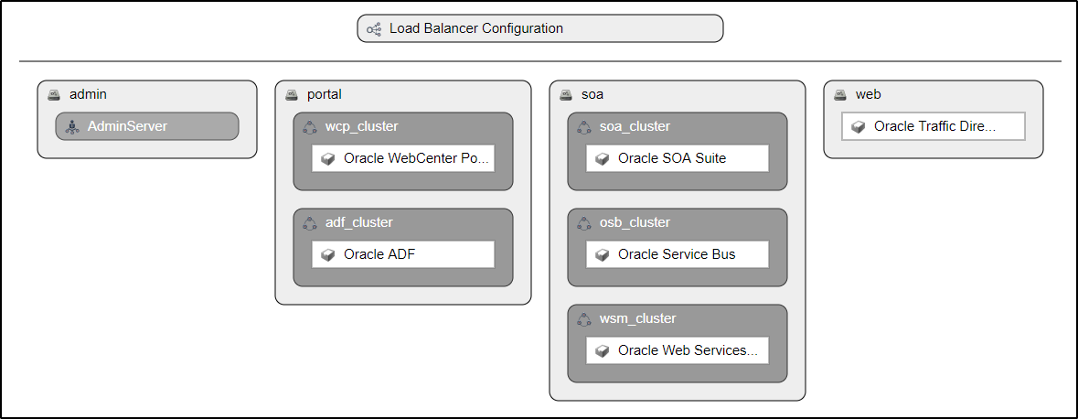Click the soa host server icon
Screen dimensions: 1078x419
[566, 94]
